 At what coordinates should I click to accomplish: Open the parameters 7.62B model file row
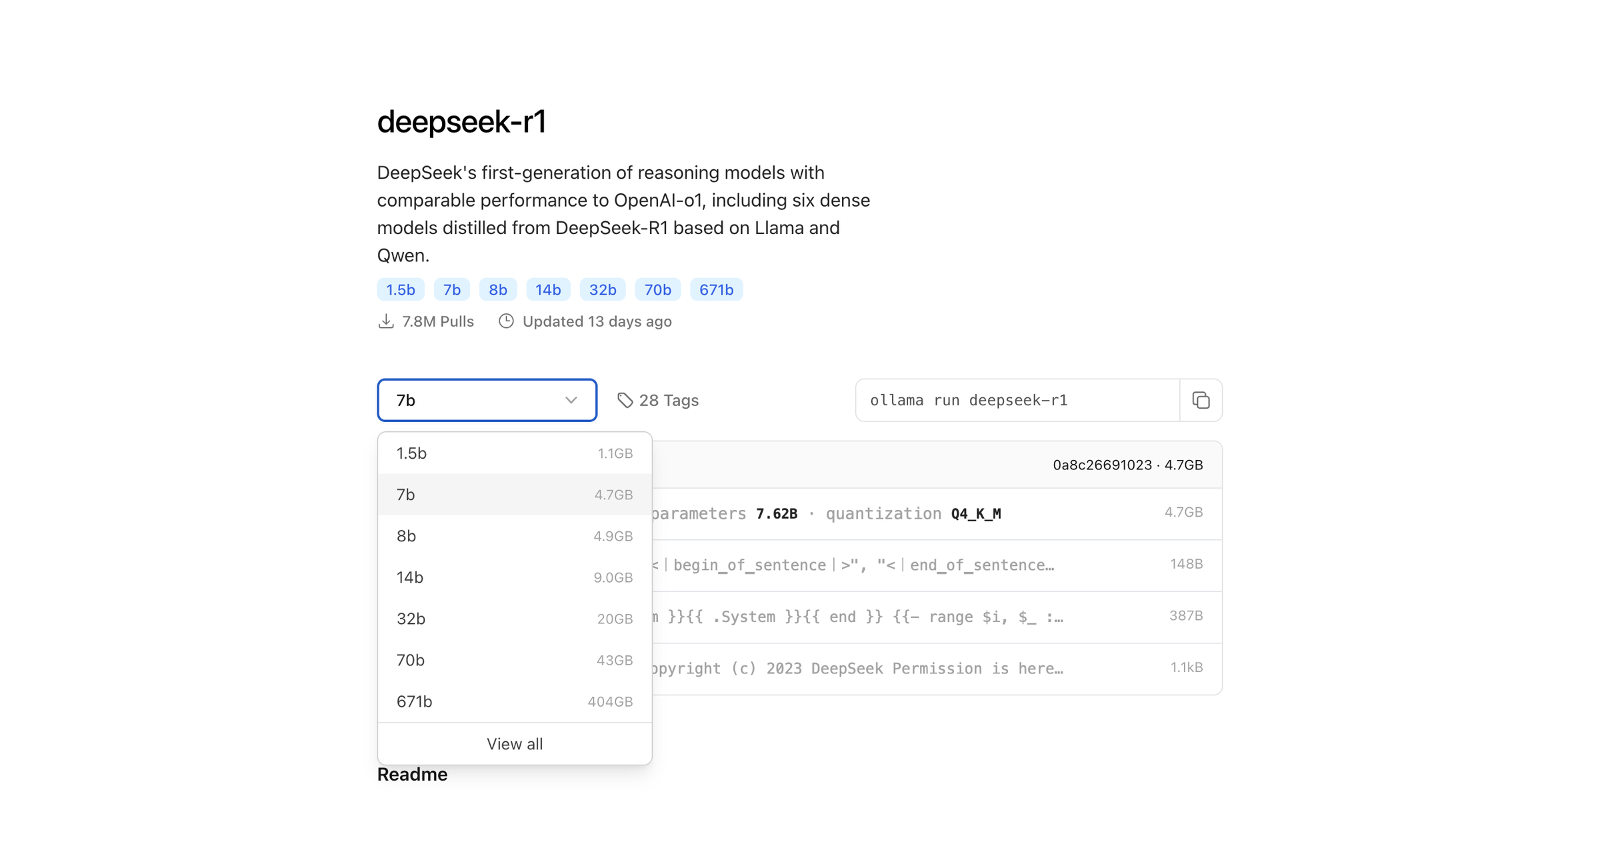click(x=933, y=513)
